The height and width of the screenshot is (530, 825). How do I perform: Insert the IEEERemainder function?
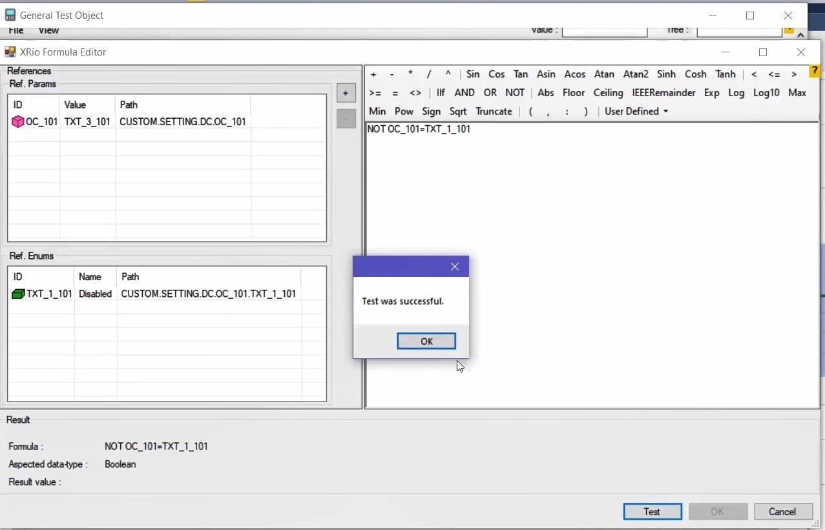(x=663, y=93)
